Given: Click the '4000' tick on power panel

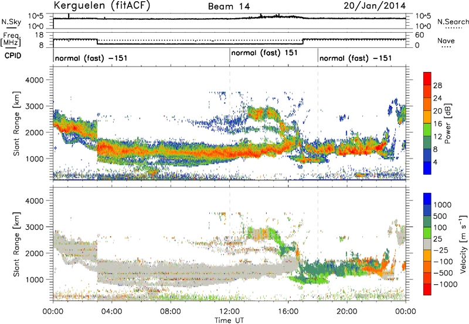Looking at the screenshot, I should [34, 80].
